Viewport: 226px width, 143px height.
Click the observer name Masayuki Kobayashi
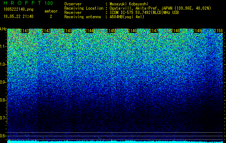129,4
